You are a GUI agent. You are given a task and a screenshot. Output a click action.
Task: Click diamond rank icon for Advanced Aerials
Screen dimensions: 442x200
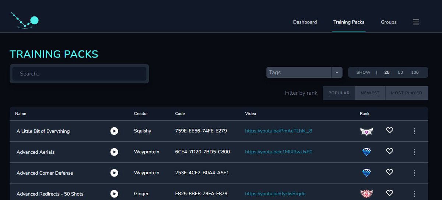366,152
